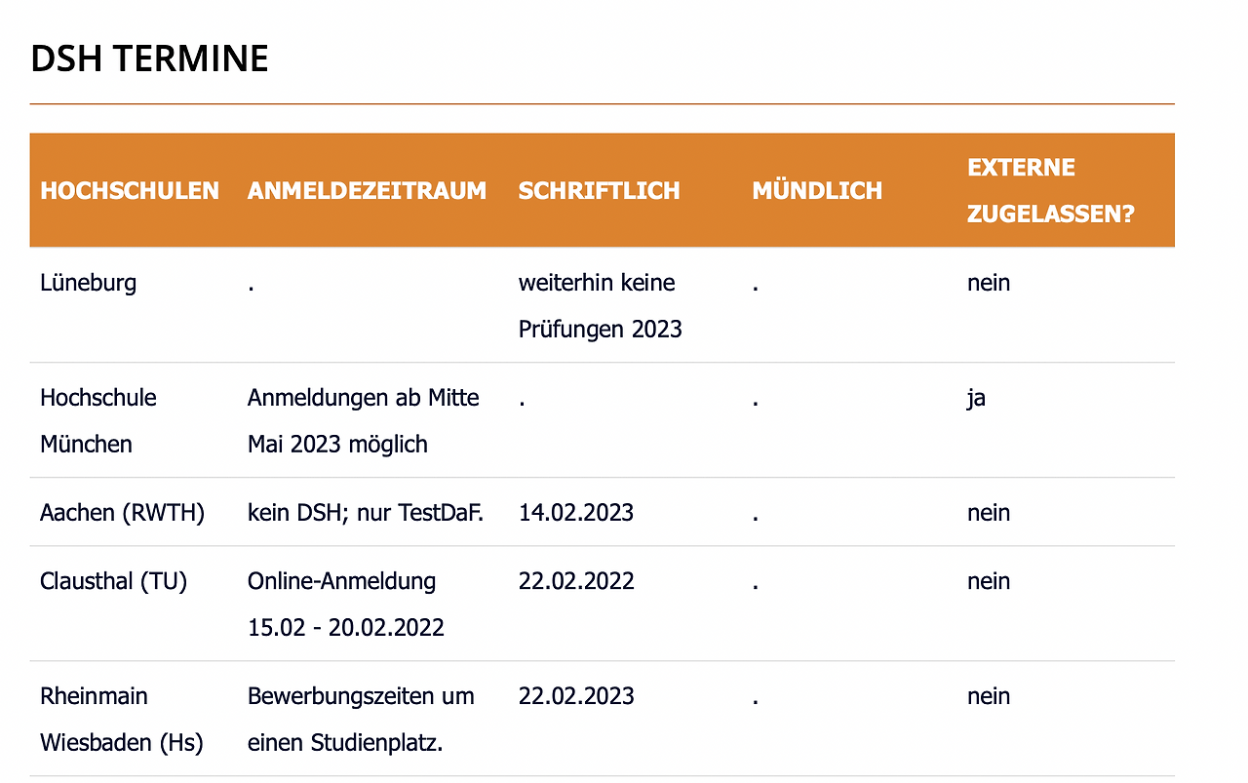Select the Aachen (RWTH) cell
Image resolution: width=1248 pixels, height=783 pixels.
point(123,513)
